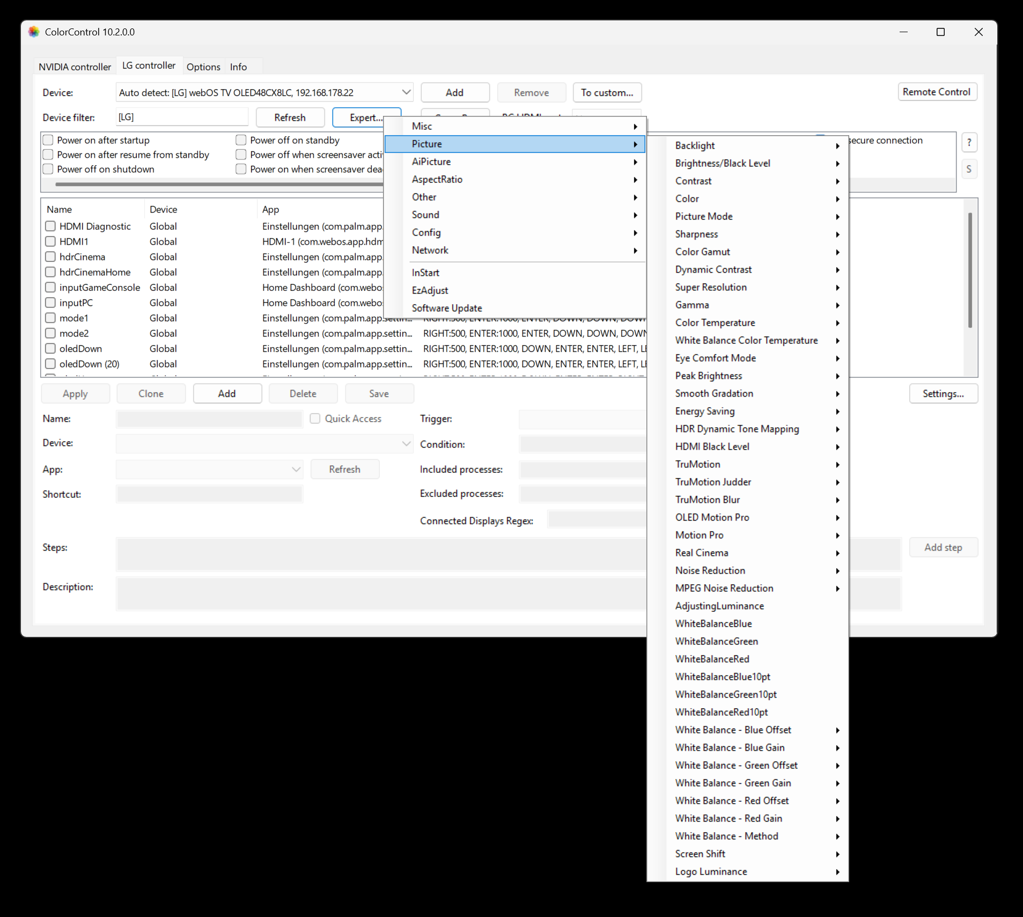
Task: Choose Screen Shift from the submenu
Action: coord(748,854)
